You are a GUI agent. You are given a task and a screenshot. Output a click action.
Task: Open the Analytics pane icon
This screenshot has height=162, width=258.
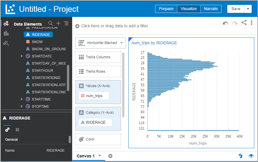click(x=6, y=43)
